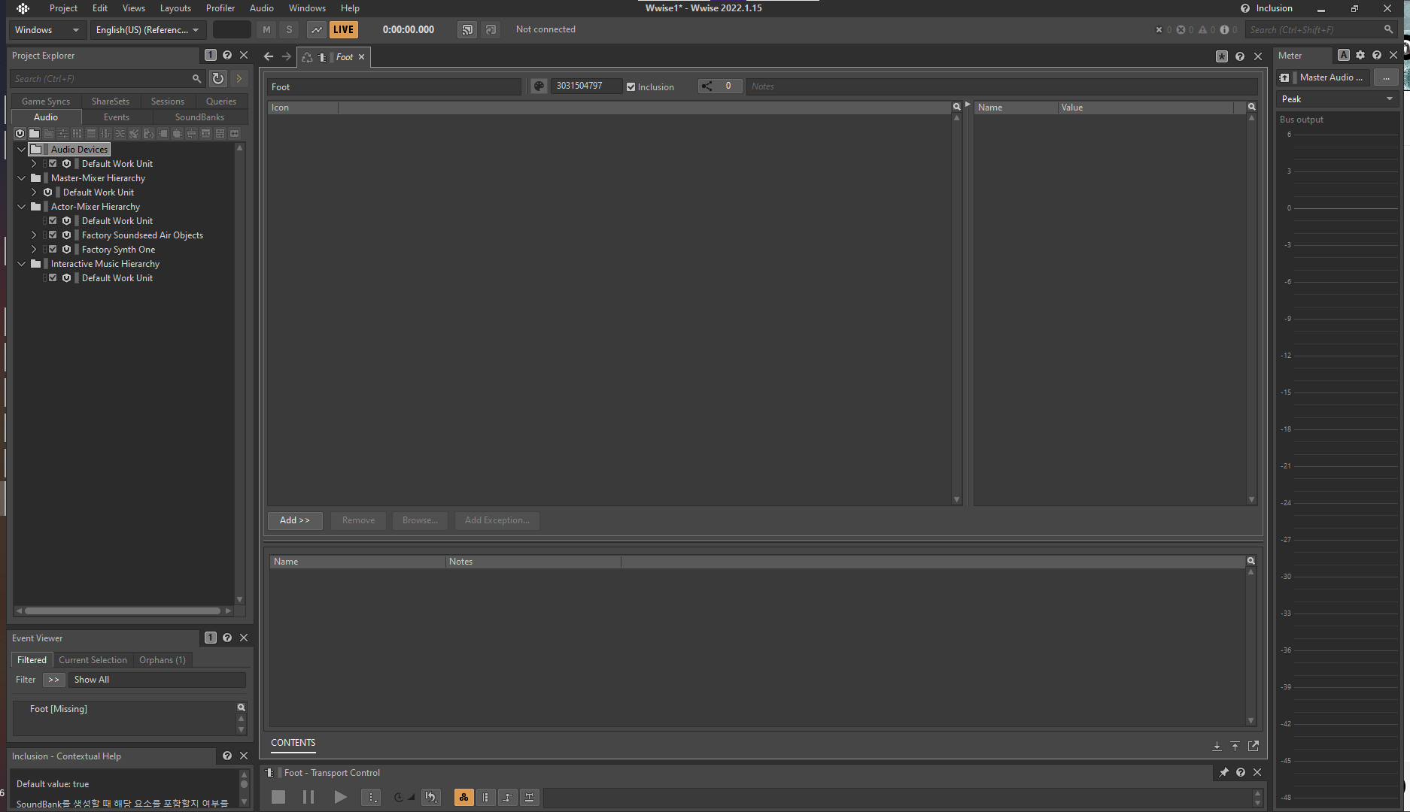The height and width of the screenshot is (812, 1410).
Task: Click the Meter panel A sync group icon
Action: point(1344,55)
